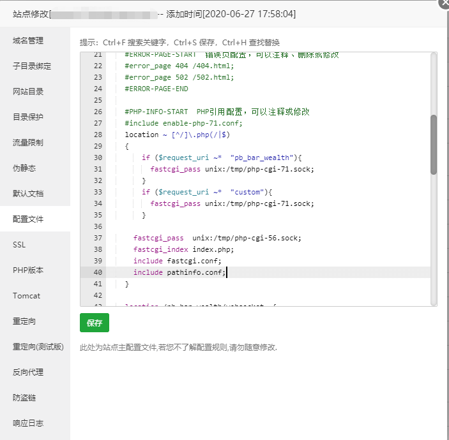Viewport: 449px width, 440px height.
Task: Open the 默认文档 tab
Action: pos(28,193)
